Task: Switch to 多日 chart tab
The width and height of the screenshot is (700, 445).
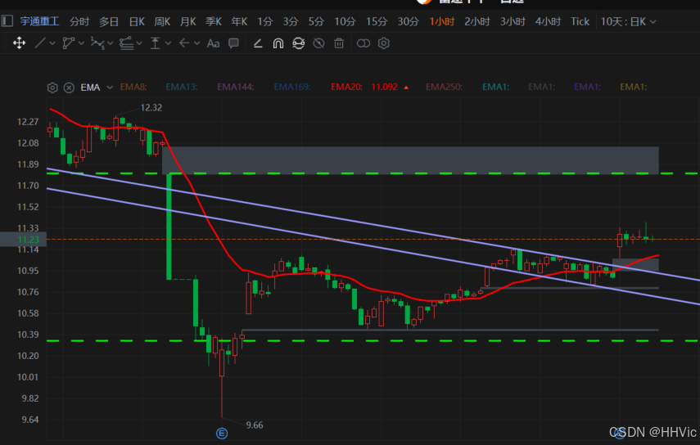Action: tap(109, 21)
